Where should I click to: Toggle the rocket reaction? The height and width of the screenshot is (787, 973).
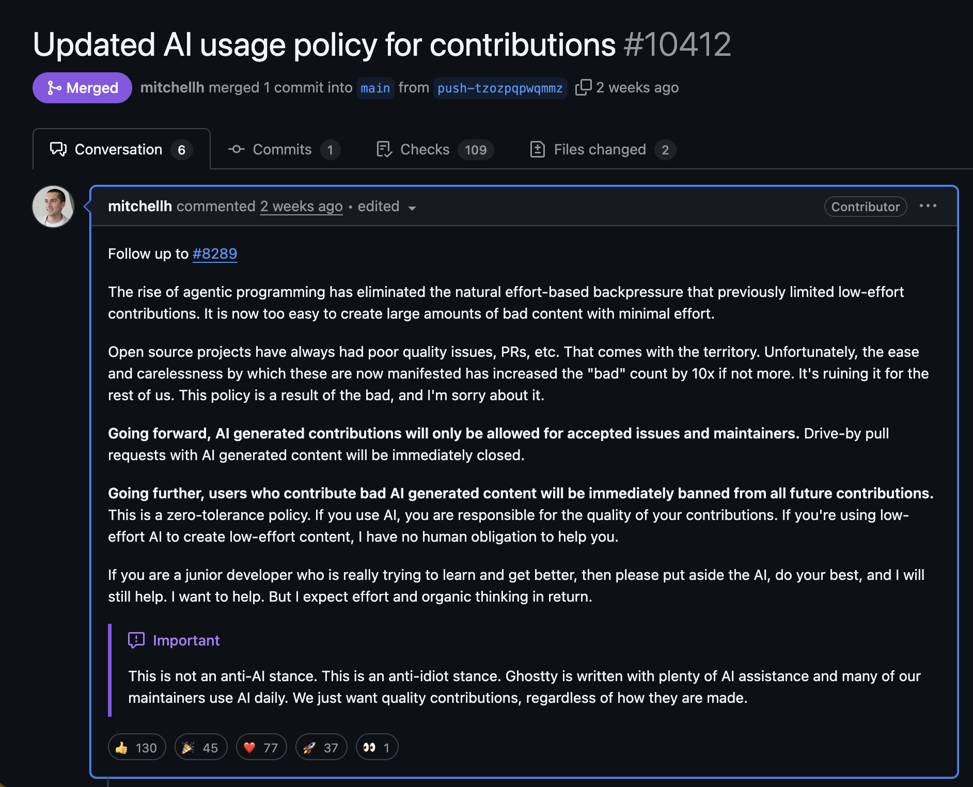coord(321,747)
